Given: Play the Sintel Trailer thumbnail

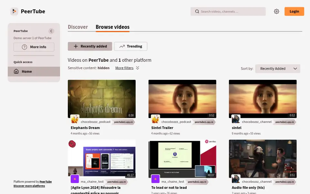Looking at the screenshot, I should pos(182,99).
